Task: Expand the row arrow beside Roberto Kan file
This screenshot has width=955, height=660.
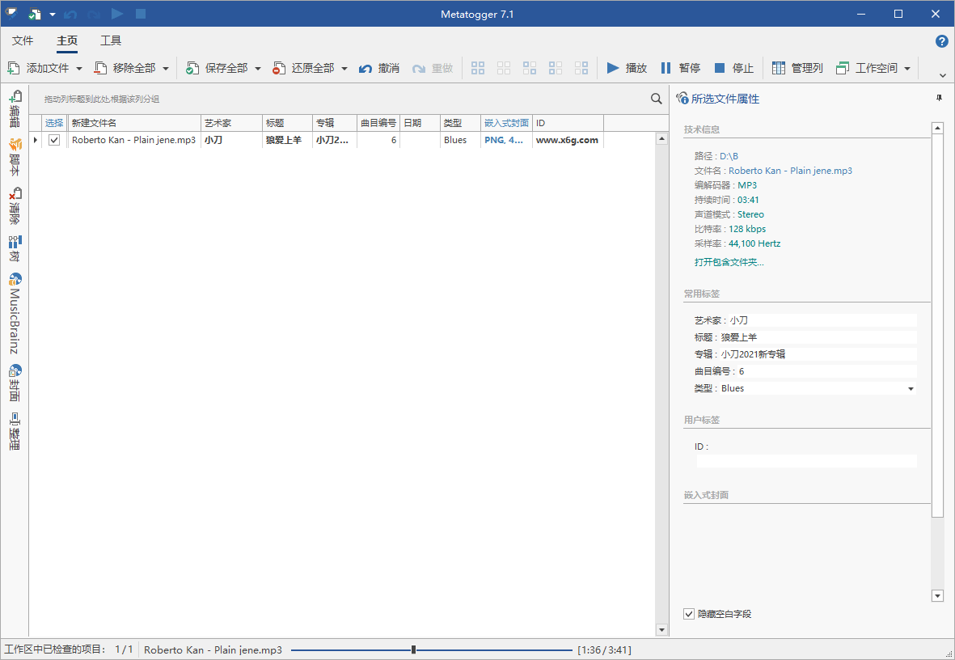Action: click(35, 140)
